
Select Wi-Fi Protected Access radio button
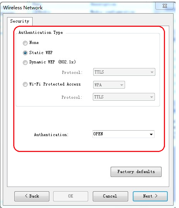pos(25,84)
